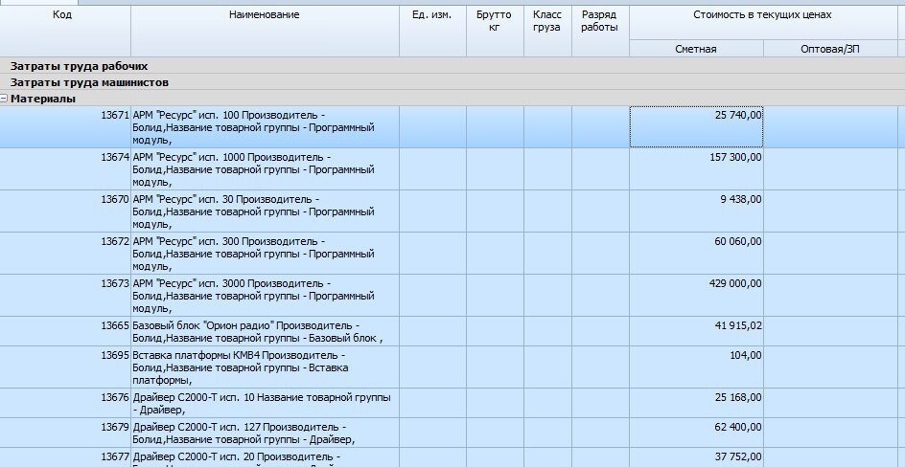This screenshot has height=467, width=905.
Task: Click the price cell 25 740,00
Action: 696,126
